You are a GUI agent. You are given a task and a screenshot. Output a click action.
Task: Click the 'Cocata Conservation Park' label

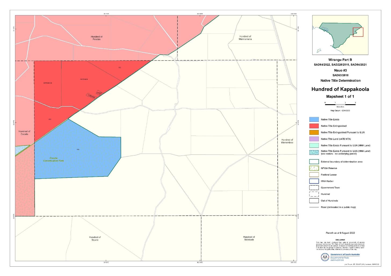click(x=53, y=159)
